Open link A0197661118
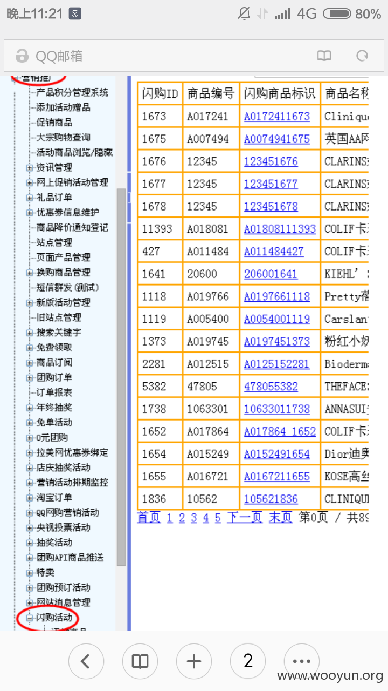Image resolution: width=388 pixels, height=691 pixels. [x=277, y=296]
